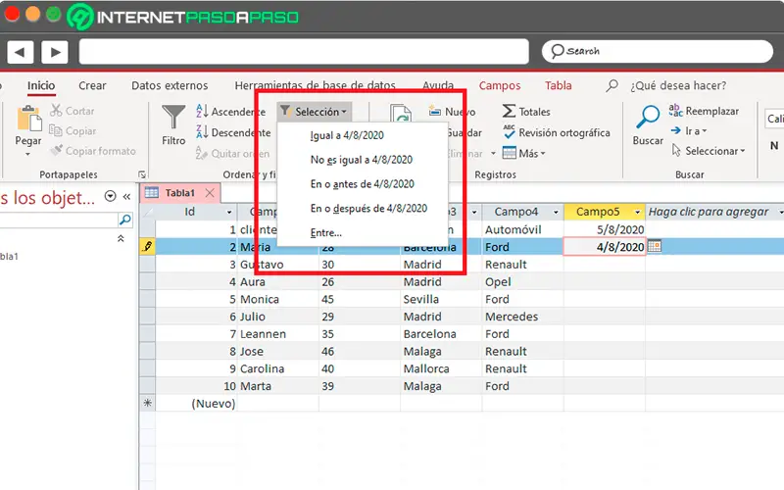Click the Totales sigma button
The image size is (784, 490).
(526, 112)
